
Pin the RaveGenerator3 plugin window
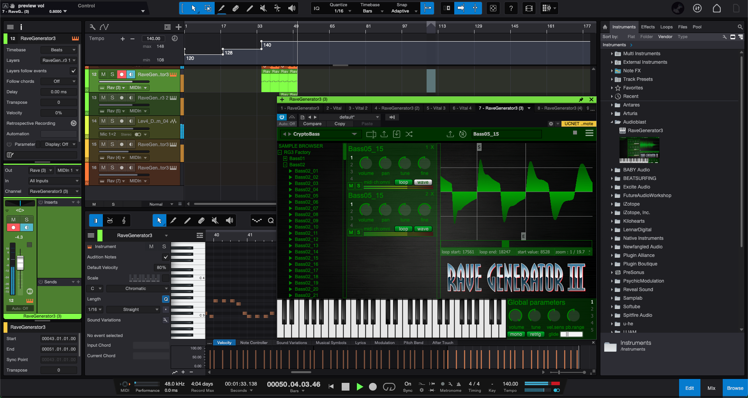pos(581,99)
